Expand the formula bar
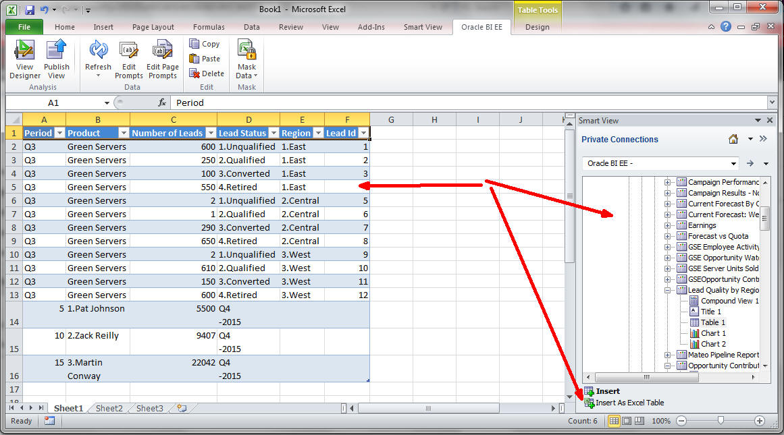 pos(772,103)
